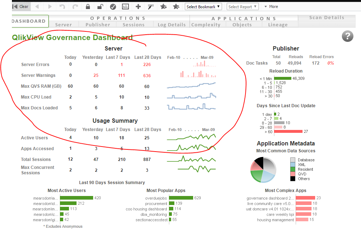Open the help question mark icon
This screenshot has width=361, height=244.
click(x=348, y=36)
